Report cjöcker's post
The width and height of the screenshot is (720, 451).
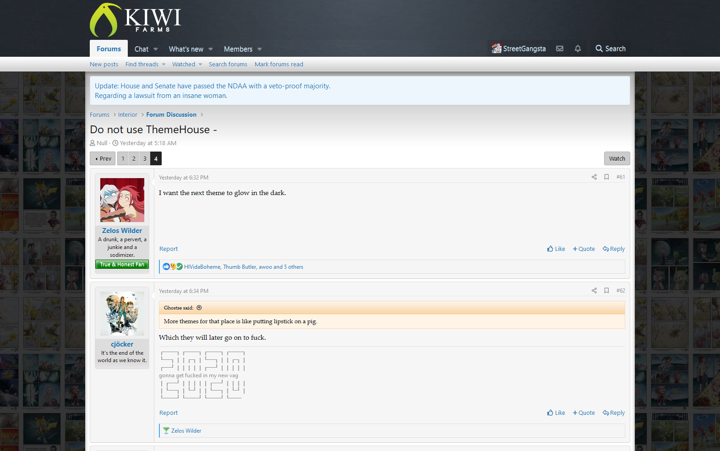tap(169, 413)
